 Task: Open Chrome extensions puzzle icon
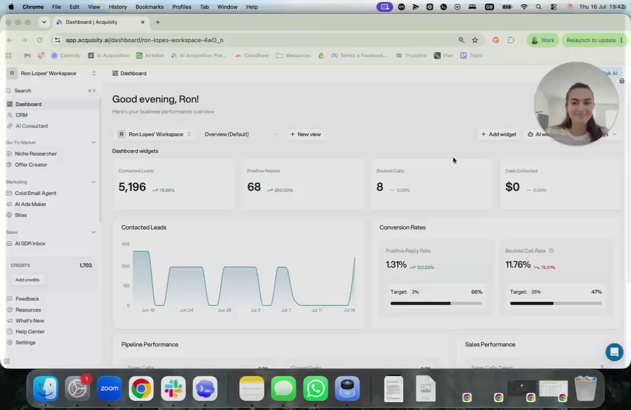[x=511, y=40]
